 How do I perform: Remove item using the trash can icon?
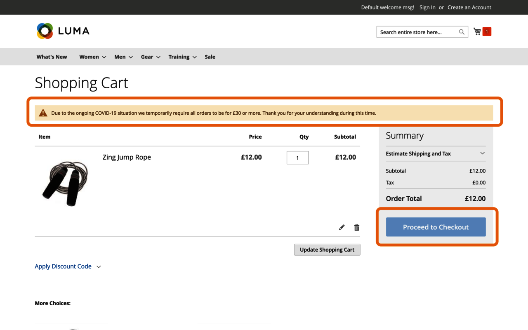click(357, 227)
